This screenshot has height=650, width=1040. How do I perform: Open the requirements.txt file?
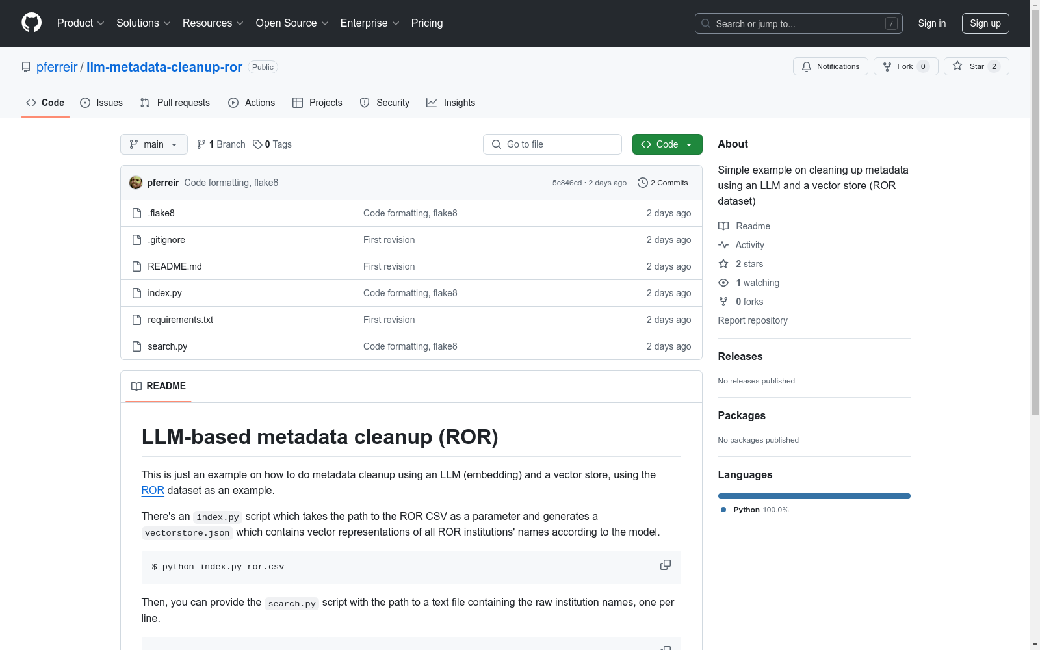click(181, 320)
